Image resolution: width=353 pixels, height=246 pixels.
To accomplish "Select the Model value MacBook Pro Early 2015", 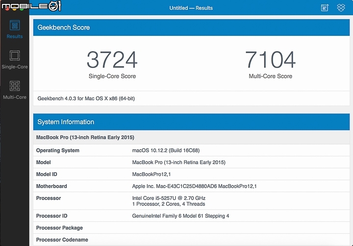I will [179, 163].
